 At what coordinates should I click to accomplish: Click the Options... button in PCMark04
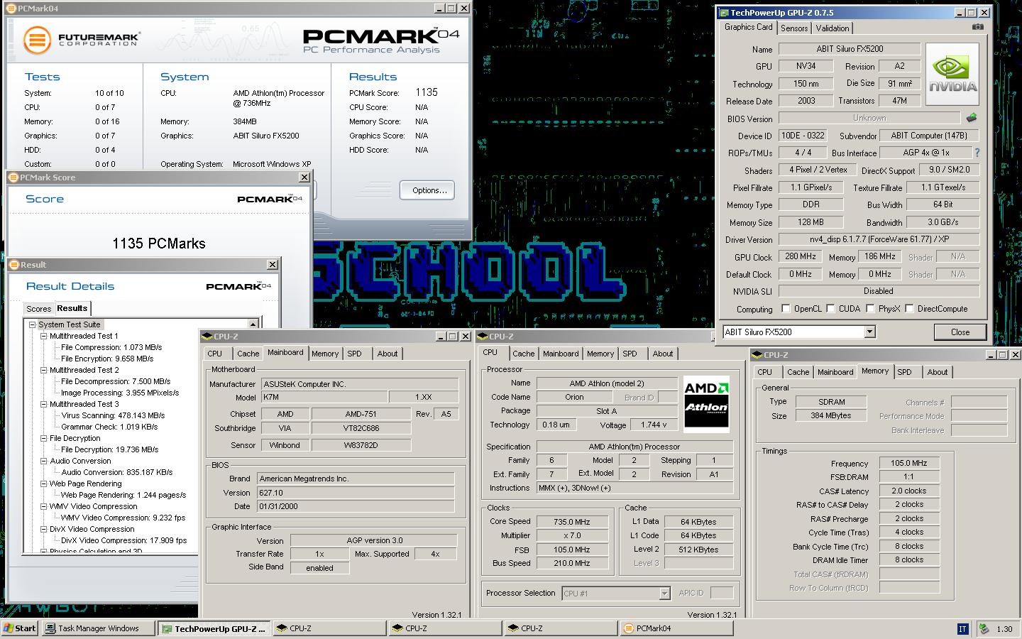coord(429,190)
